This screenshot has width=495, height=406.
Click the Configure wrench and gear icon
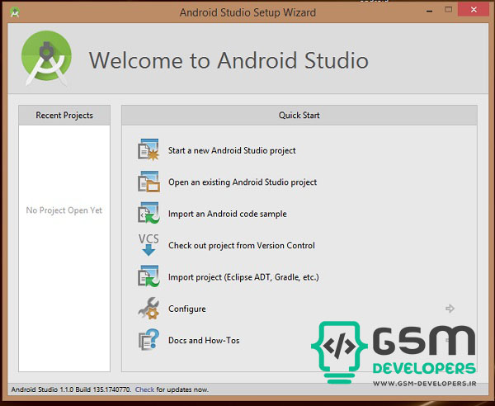(148, 308)
